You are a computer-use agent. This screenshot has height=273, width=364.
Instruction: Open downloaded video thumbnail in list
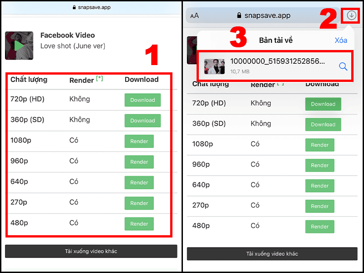(214, 66)
